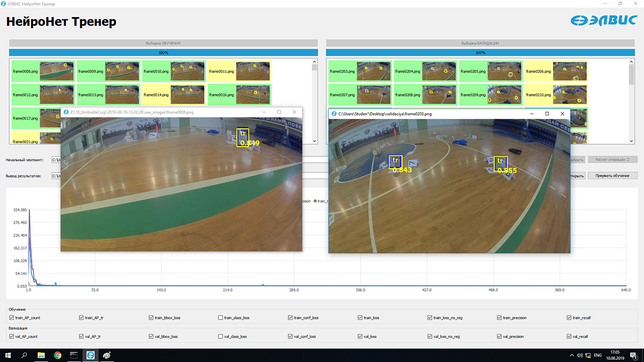Image resolution: width=644 pixels, height=362 pixels.
Task: Toggle the val_recall checkbox
Action: point(568,337)
